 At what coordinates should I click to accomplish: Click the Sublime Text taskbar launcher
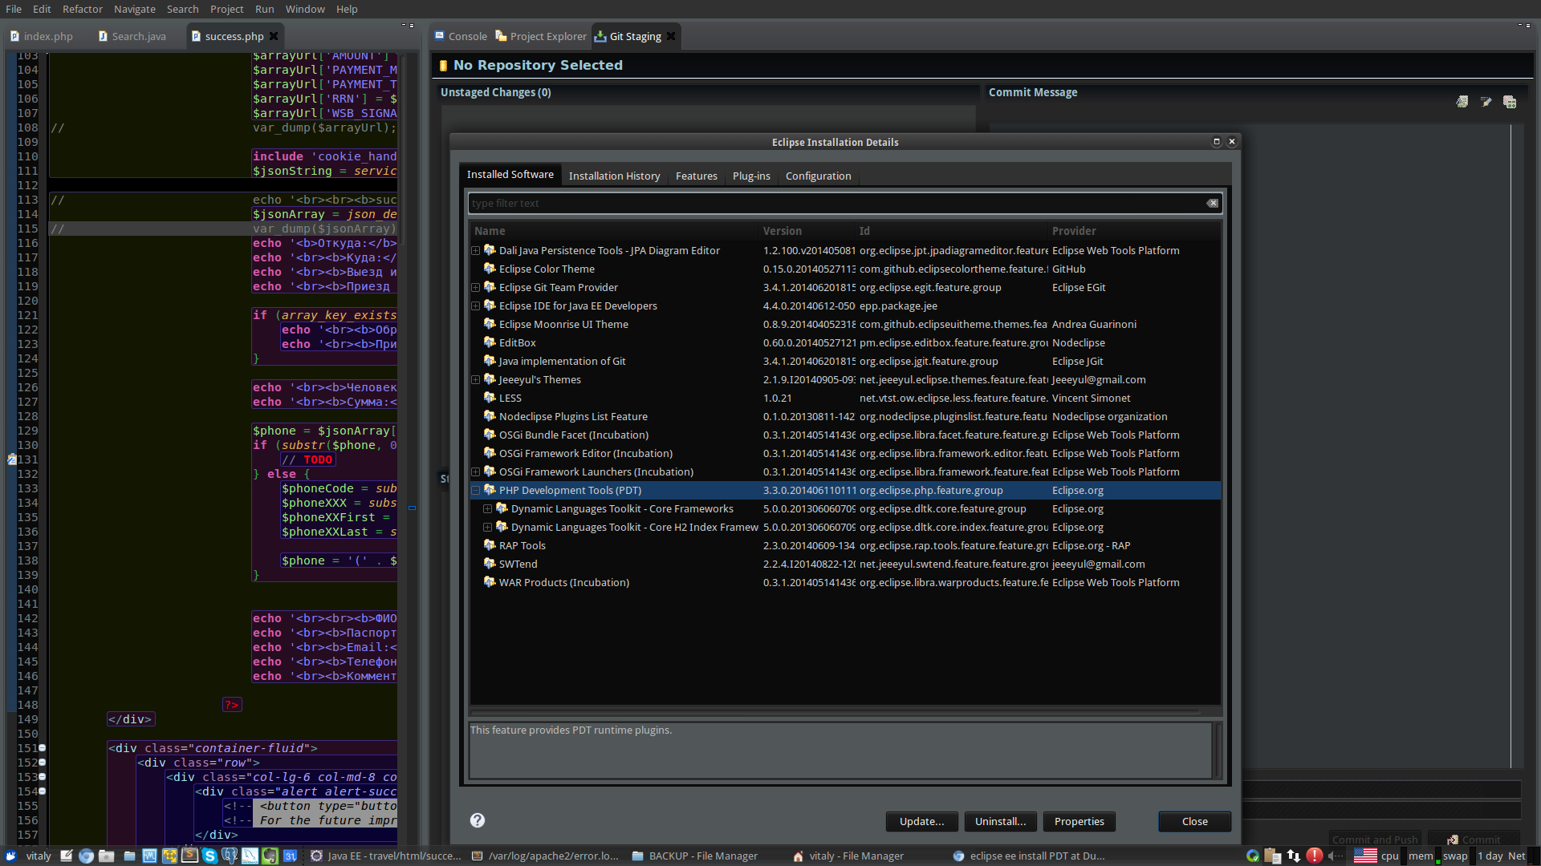[189, 856]
